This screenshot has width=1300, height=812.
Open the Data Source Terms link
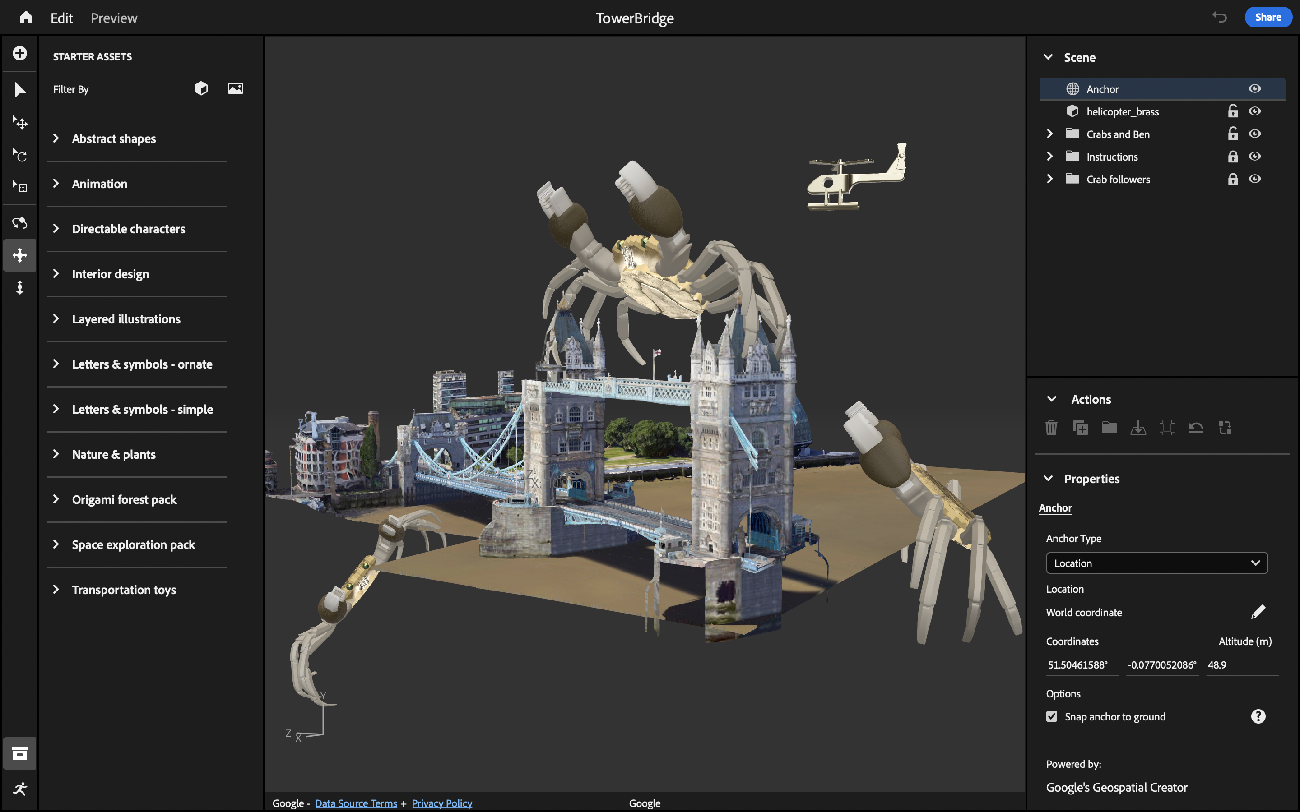coord(356,803)
